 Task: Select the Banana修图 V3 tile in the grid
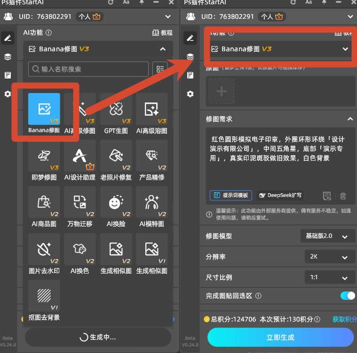click(44, 109)
